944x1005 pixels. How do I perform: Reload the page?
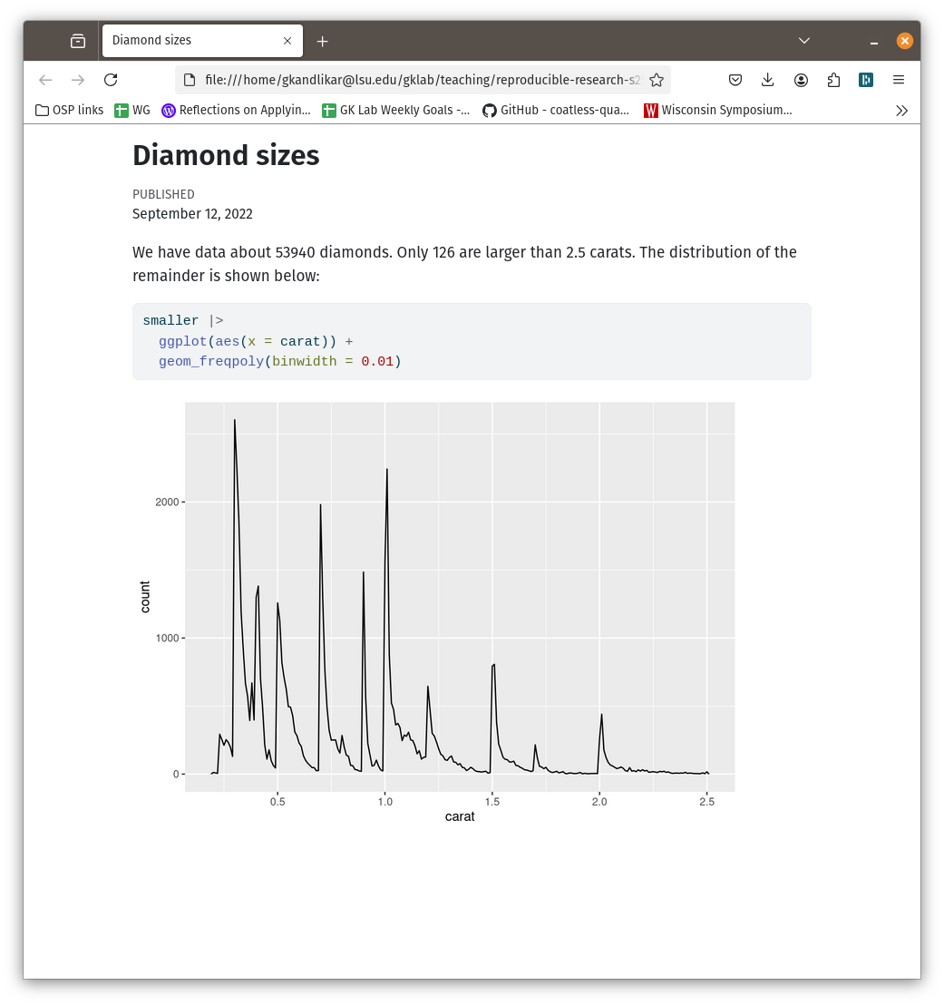[x=111, y=80]
